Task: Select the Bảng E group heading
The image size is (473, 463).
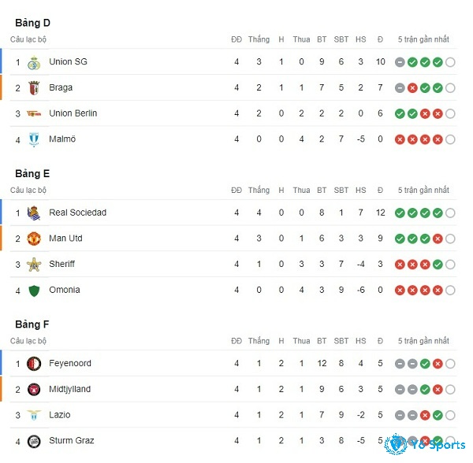Action: [32, 174]
